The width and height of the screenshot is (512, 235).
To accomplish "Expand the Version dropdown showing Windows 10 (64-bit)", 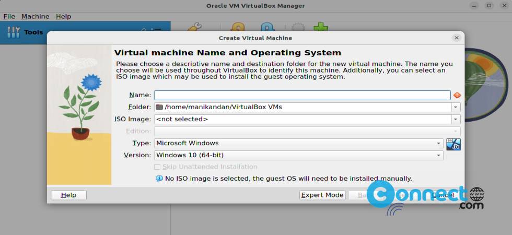I will pyautogui.click(x=439, y=155).
